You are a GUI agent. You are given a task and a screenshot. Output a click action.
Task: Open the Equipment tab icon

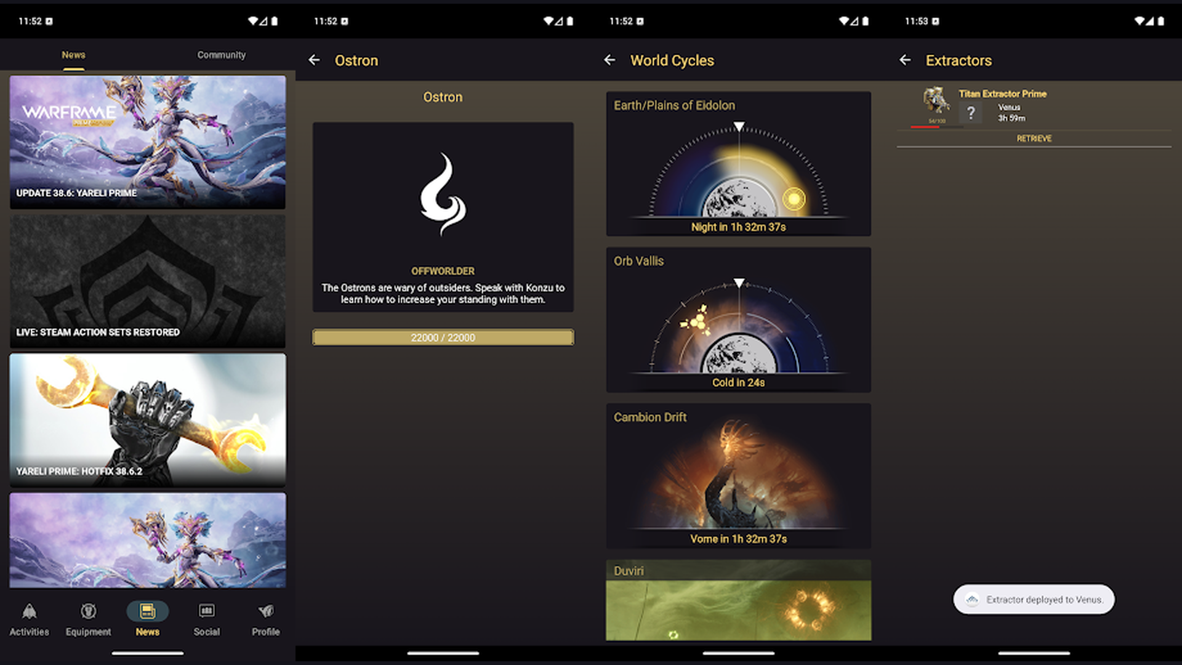point(88,611)
